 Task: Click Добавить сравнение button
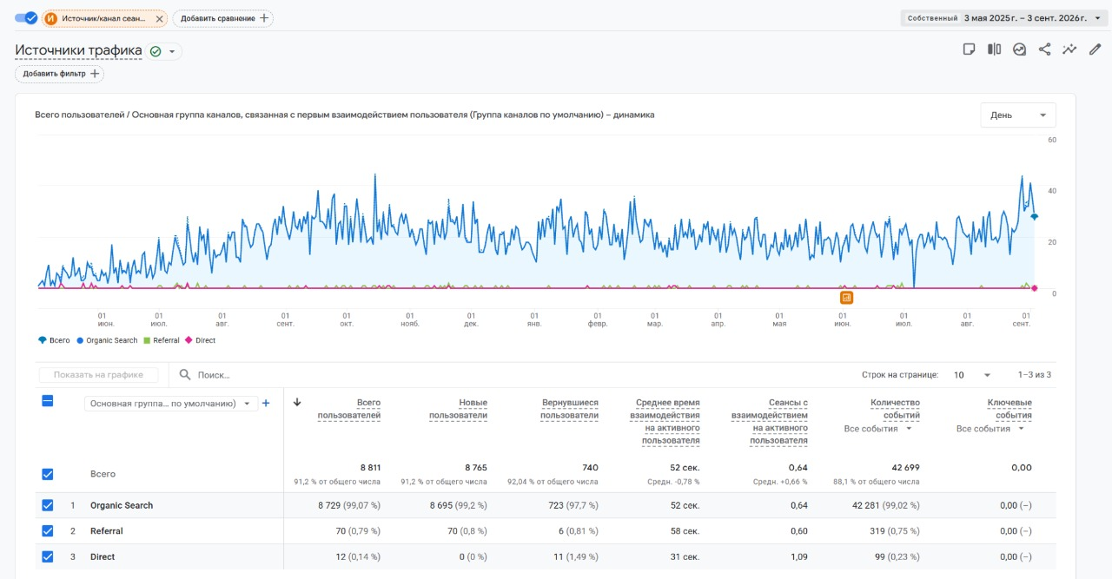coord(223,18)
